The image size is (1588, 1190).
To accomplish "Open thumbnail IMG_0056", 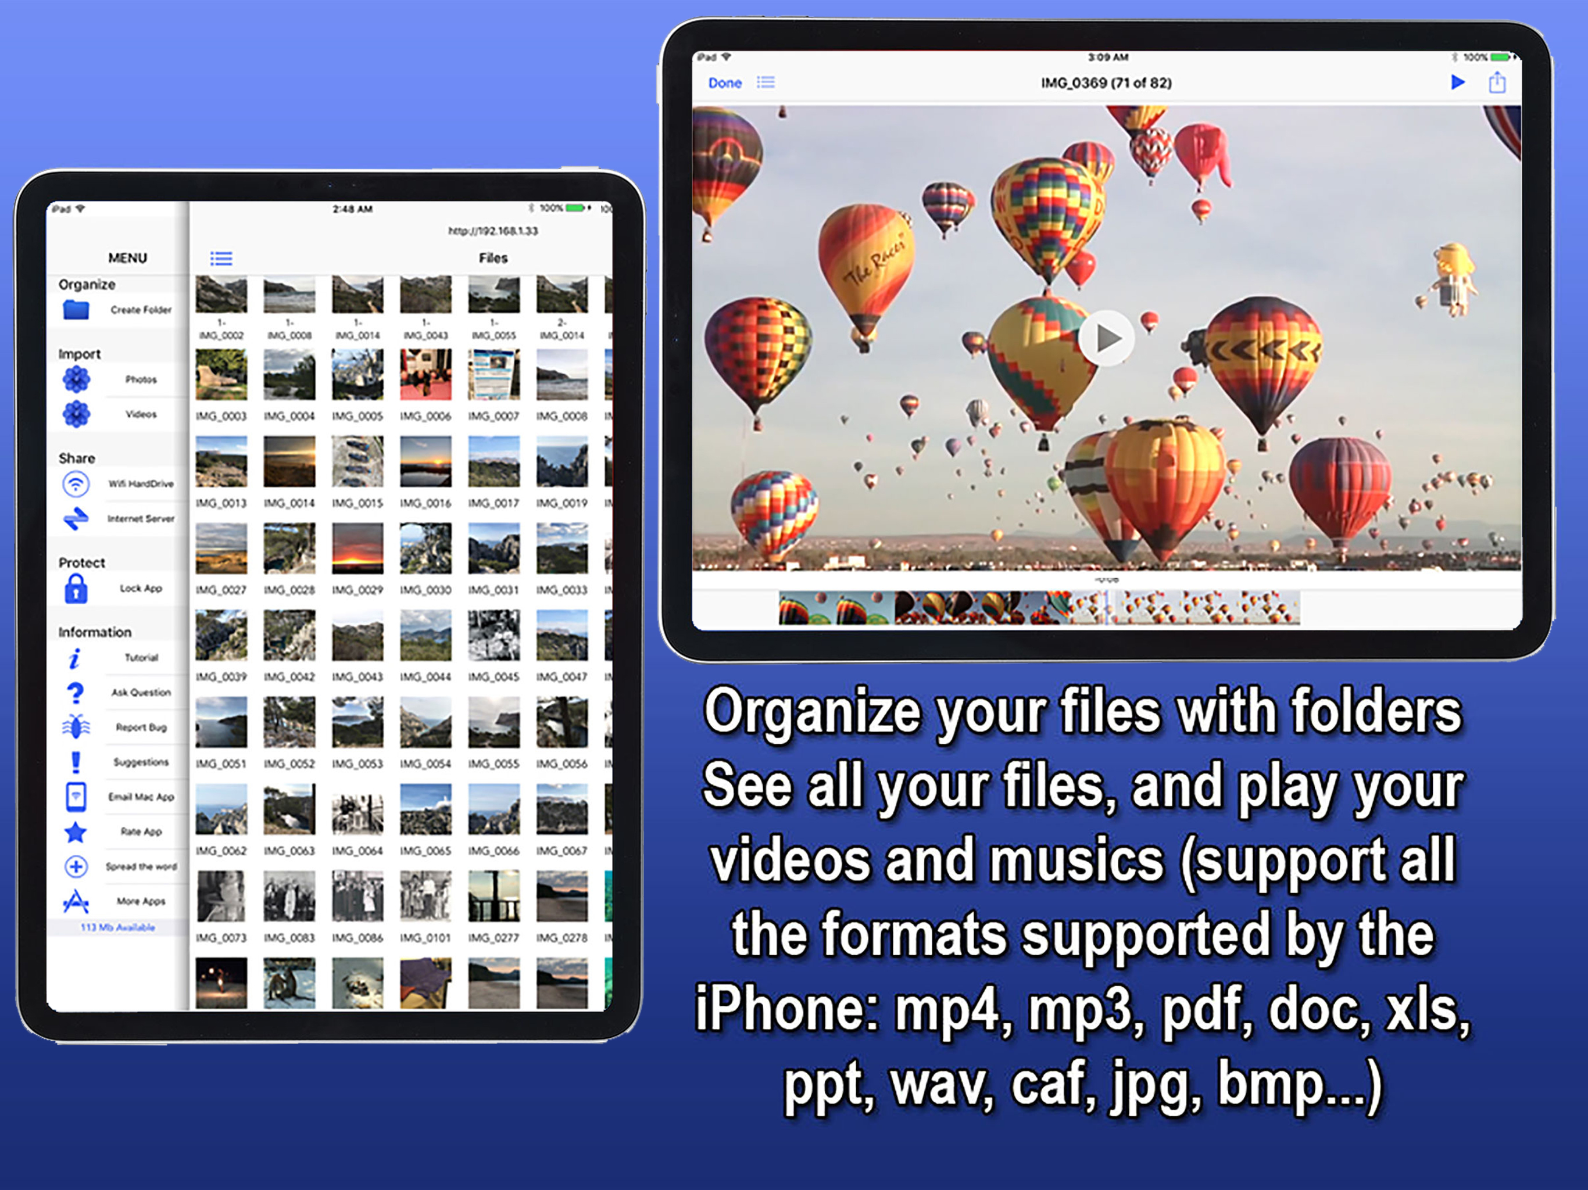I will point(562,722).
